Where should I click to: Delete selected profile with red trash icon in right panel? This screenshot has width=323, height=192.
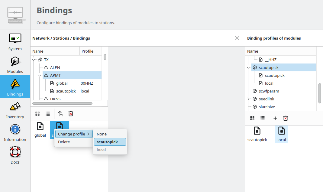tap(285, 118)
